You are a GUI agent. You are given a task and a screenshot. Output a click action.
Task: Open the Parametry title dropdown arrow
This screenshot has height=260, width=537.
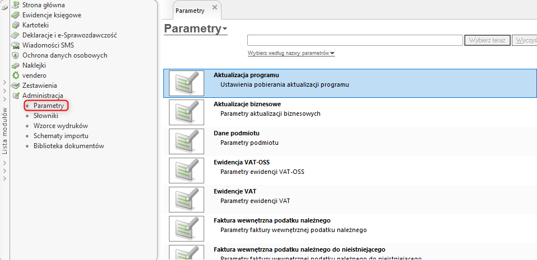click(x=225, y=29)
